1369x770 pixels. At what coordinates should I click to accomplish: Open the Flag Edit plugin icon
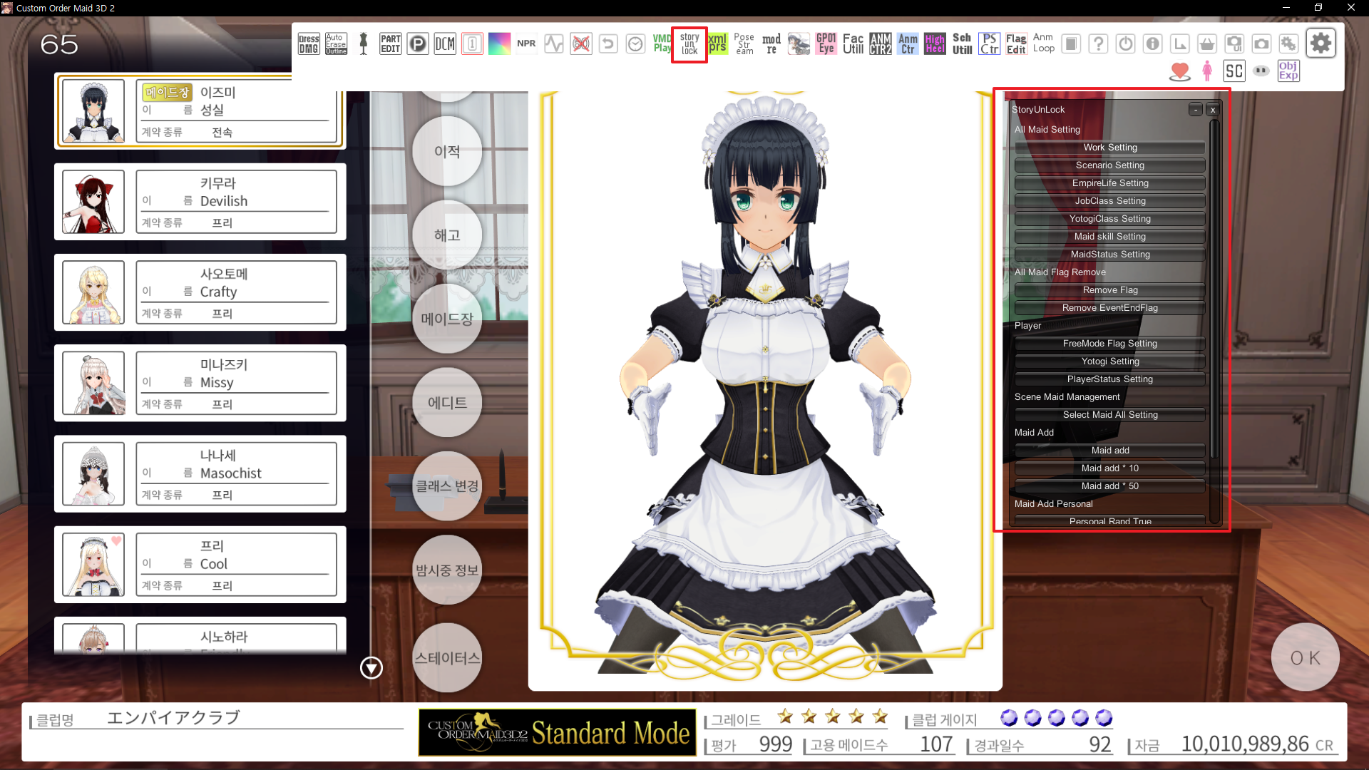1016,44
